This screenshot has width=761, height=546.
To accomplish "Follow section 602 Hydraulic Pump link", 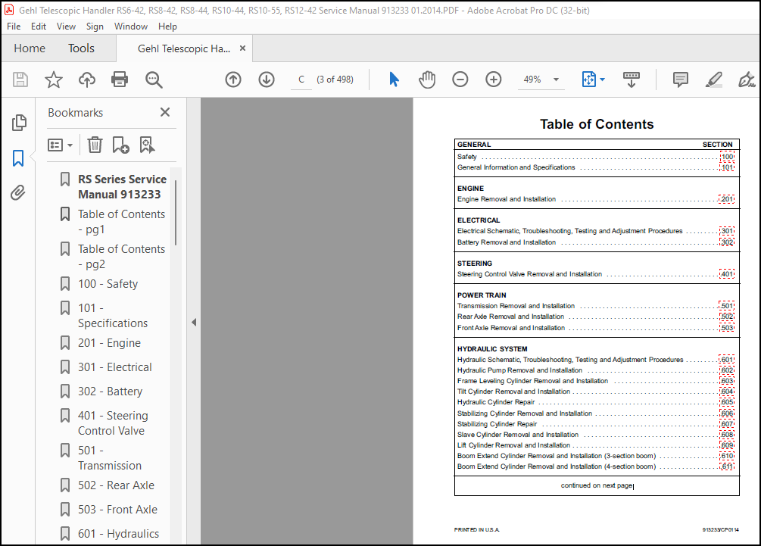I will click(x=727, y=370).
